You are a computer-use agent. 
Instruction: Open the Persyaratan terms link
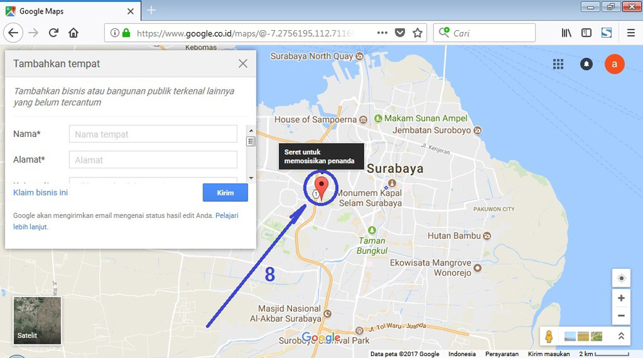[x=502, y=354]
